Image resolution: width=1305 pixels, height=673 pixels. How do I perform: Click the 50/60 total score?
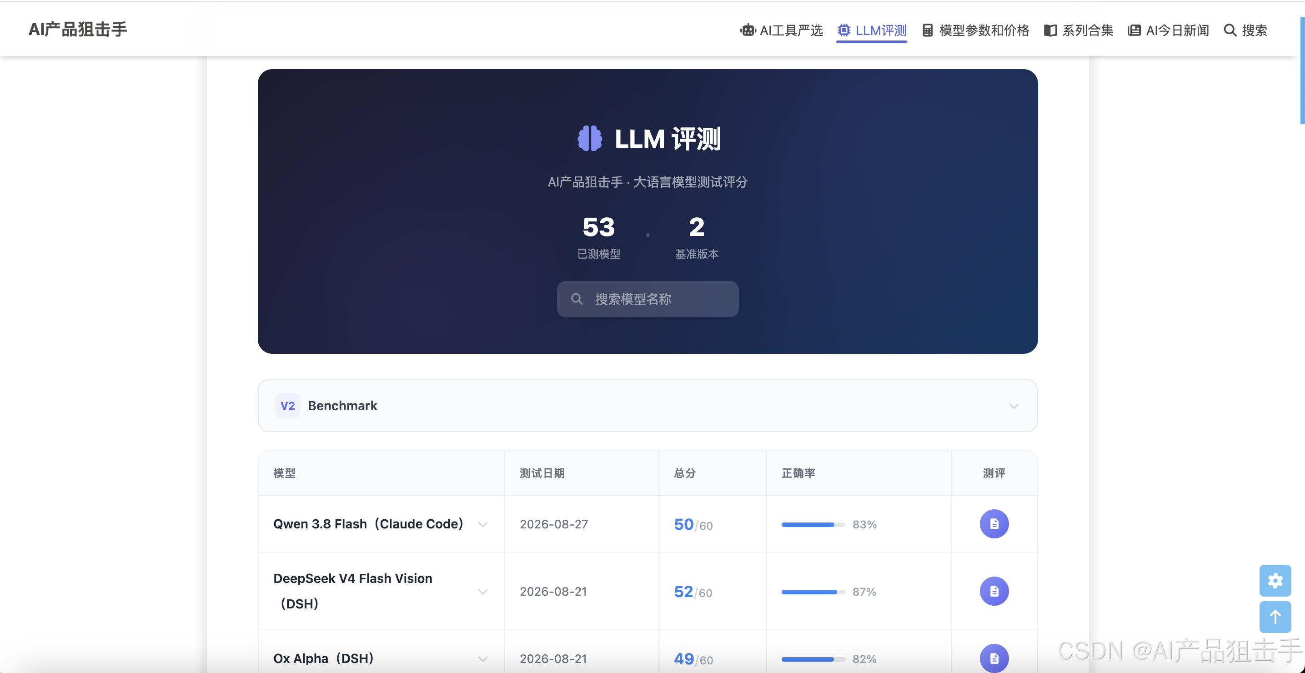coord(693,524)
